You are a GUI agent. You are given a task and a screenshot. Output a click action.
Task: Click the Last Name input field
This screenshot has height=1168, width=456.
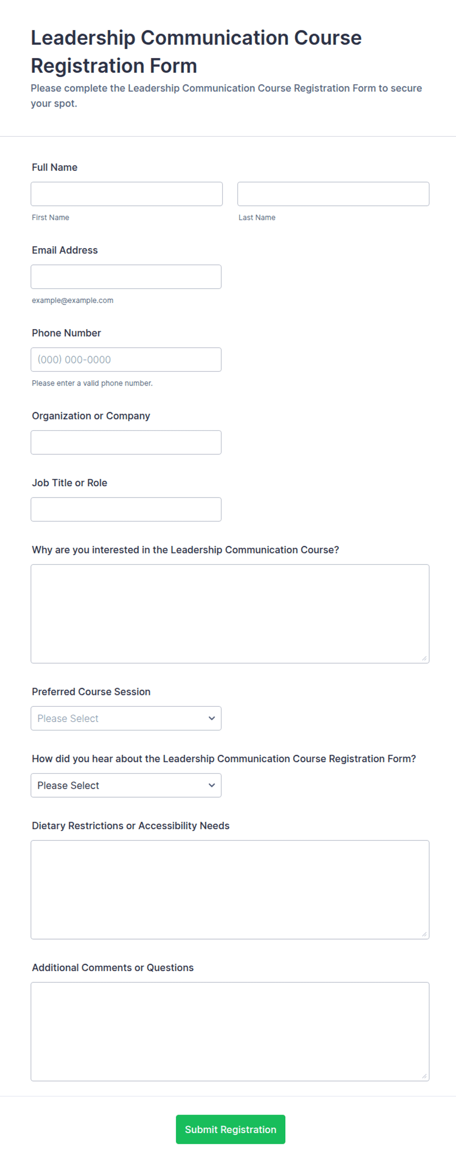pyautogui.click(x=333, y=194)
